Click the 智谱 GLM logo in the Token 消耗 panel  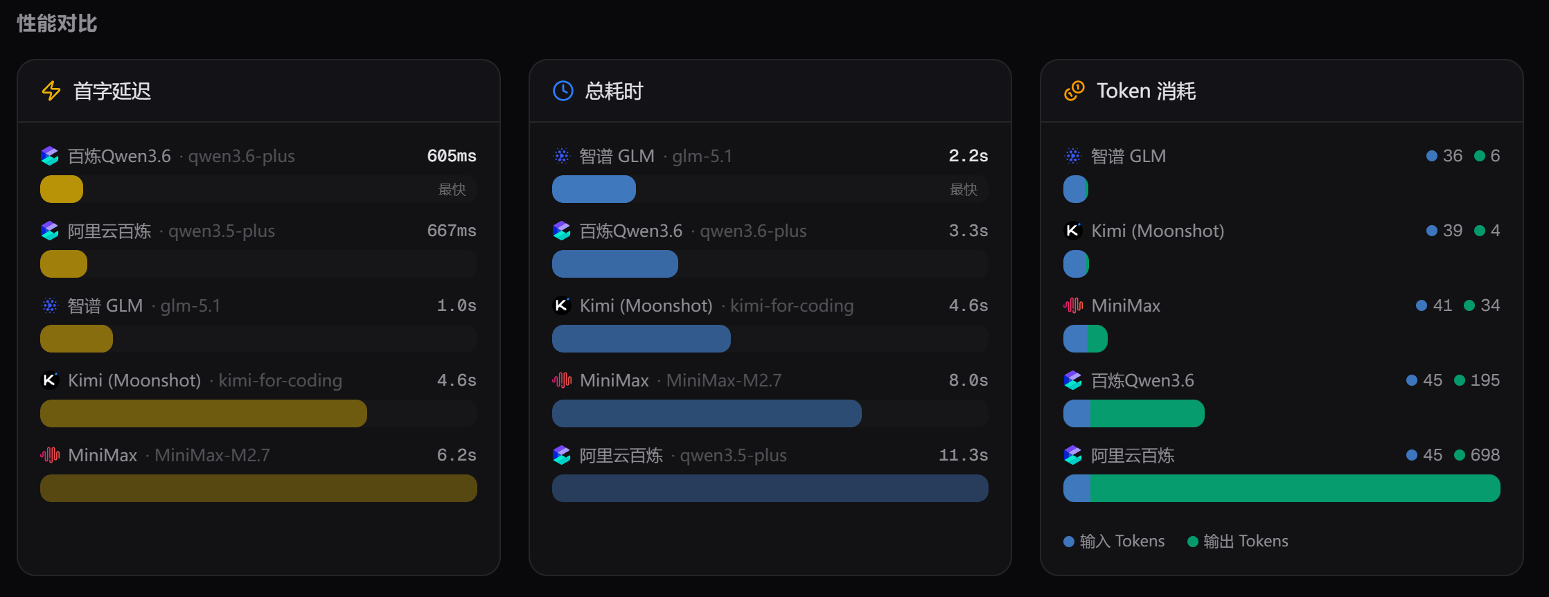(x=1072, y=156)
